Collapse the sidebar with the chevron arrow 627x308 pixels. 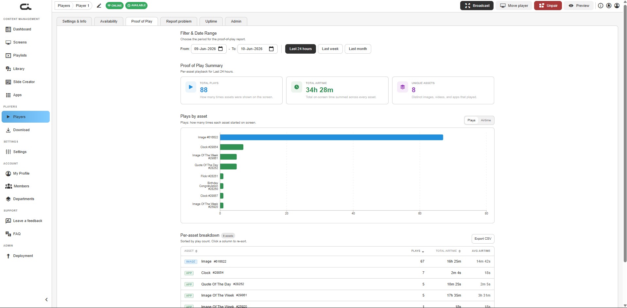[x=46, y=299]
